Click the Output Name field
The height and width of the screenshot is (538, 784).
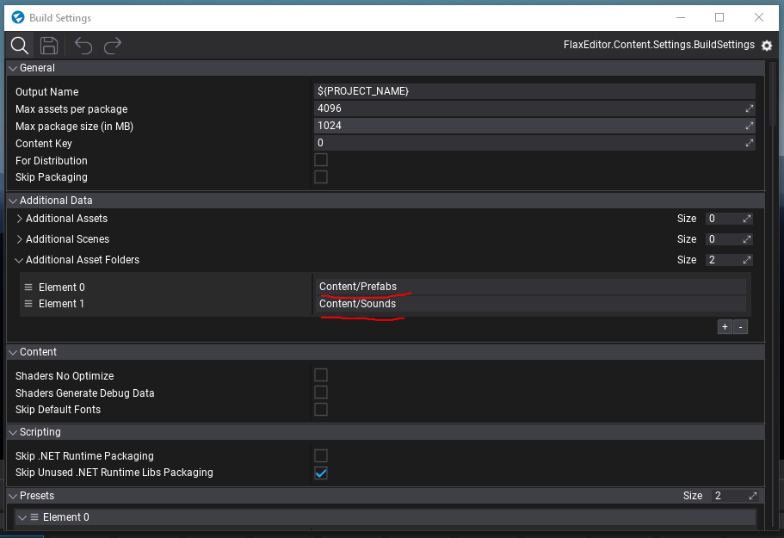(x=534, y=91)
